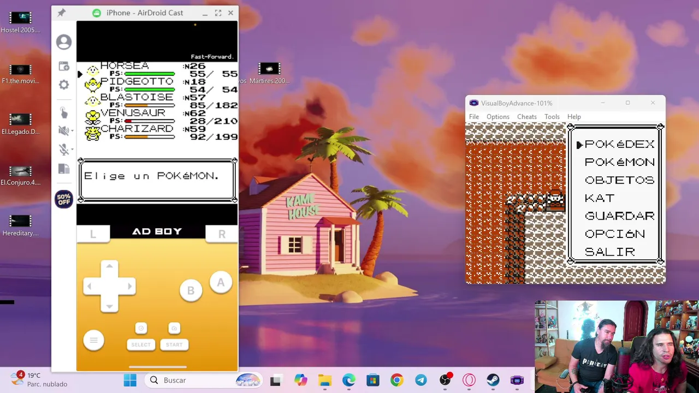Viewport: 699px width, 393px height.
Task: Choose SALIR in the game menu
Action: point(610,252)
